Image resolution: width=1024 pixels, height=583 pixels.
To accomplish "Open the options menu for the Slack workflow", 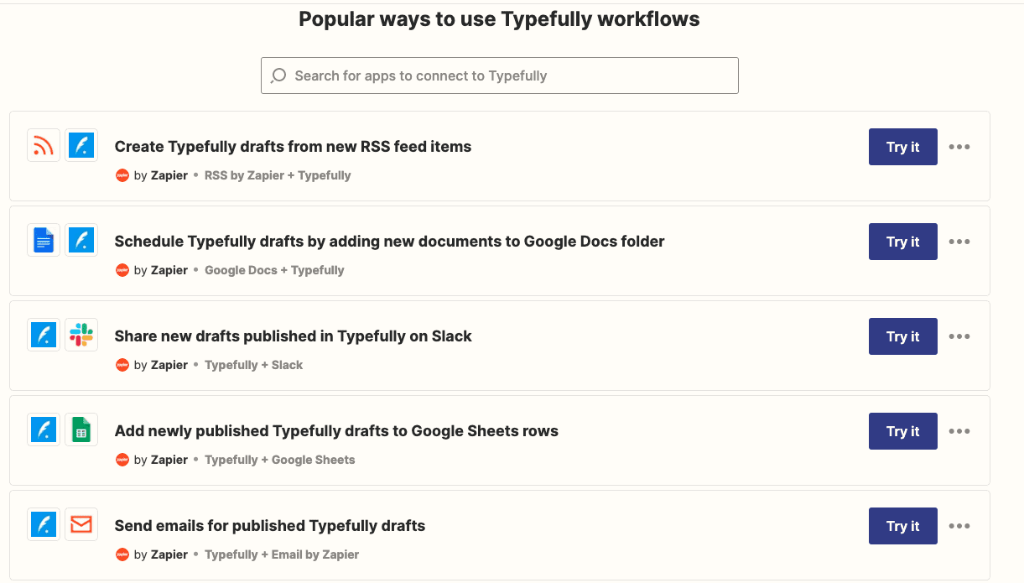I will pos(959,336).
